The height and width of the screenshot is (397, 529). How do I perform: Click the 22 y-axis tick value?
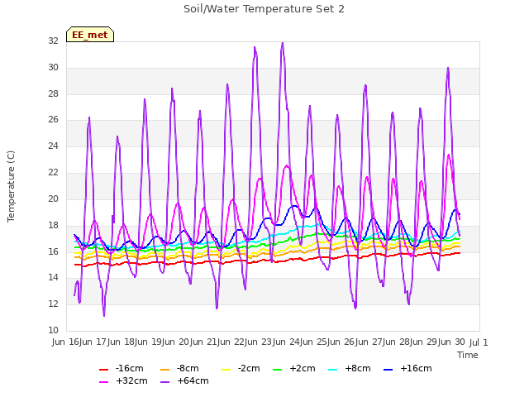(x=53, y=172)
